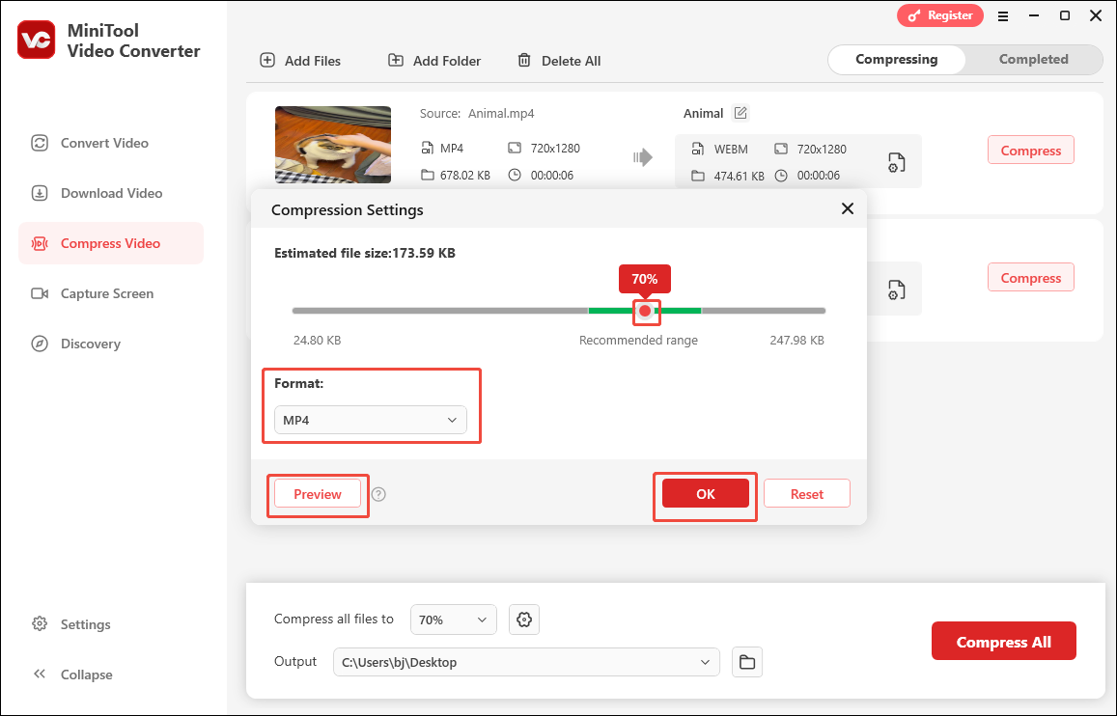Click the Add Files button
Image resolution: width=1117 pixels, height=716 pixels.
(300, 61)
